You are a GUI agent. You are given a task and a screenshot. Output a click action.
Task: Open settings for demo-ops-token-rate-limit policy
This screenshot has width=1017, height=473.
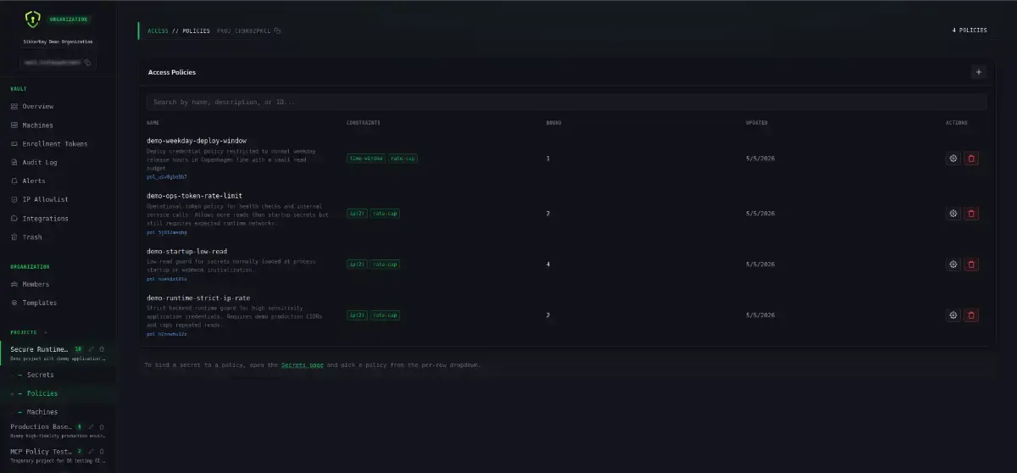coord(953,214)
